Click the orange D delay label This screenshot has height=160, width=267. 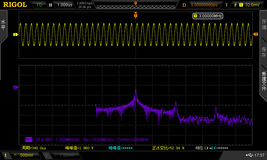click(x=184, y=5)
